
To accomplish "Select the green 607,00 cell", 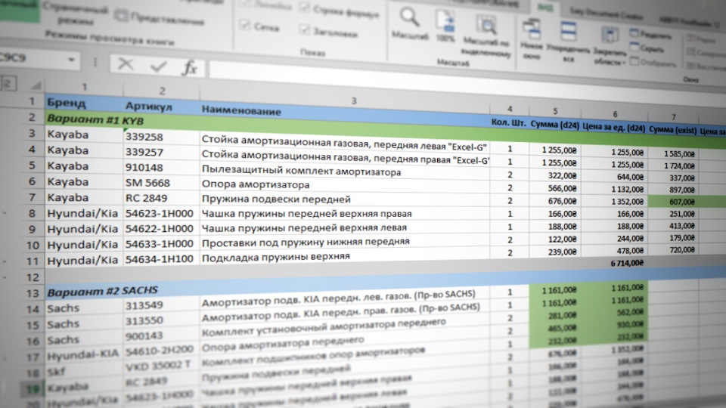I will (673, 202).
